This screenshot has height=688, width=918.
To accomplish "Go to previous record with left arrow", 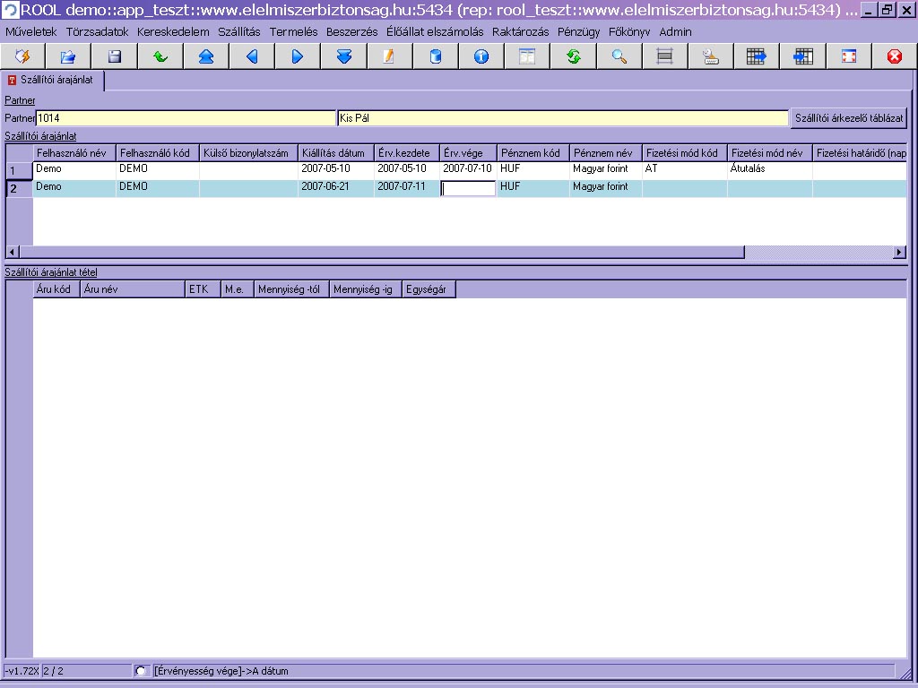I will pos(252,56).
